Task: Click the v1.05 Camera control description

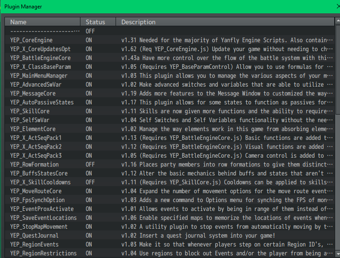Action: coord(227,155)
